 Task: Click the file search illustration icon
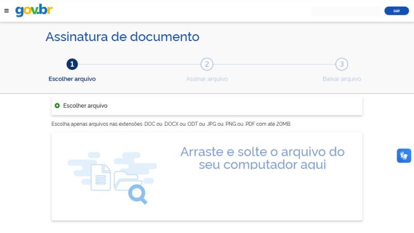point(112,178)
